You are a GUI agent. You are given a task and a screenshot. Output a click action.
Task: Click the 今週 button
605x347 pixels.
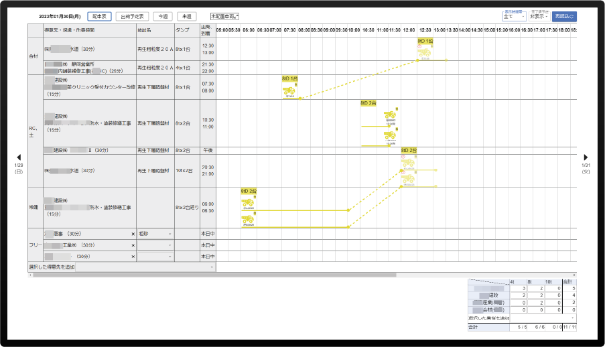coord(162,16)
